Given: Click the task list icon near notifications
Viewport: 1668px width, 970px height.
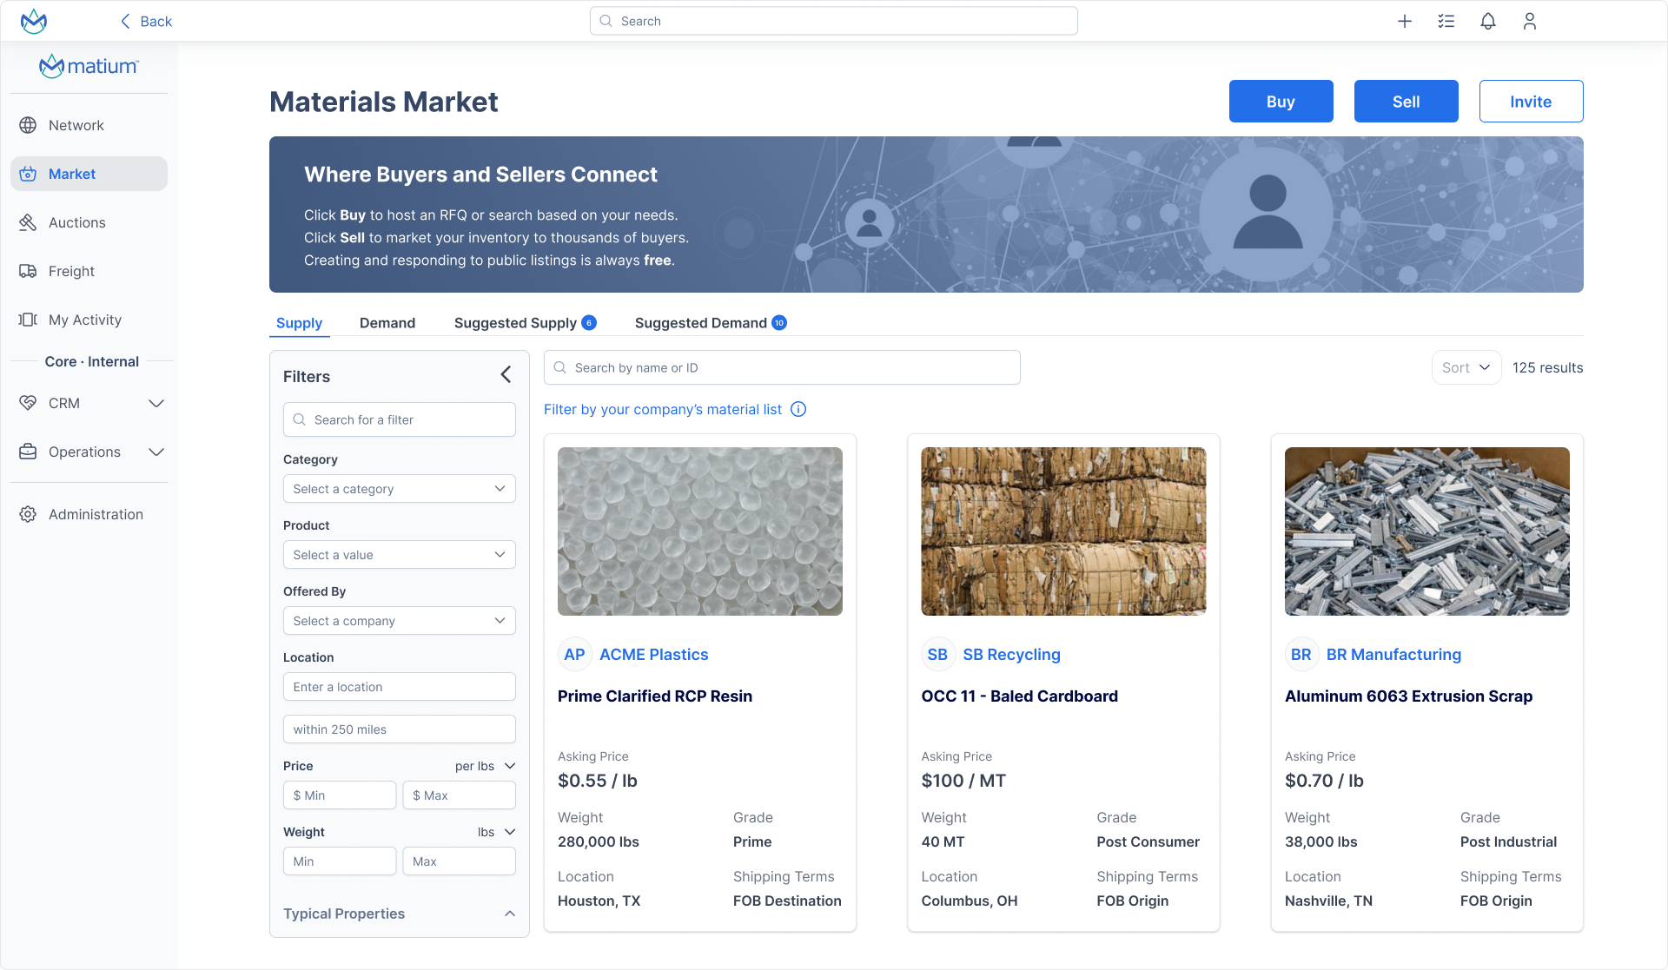Looking at the screenshot, I should pyautogui.click(x=1446, y=21).
